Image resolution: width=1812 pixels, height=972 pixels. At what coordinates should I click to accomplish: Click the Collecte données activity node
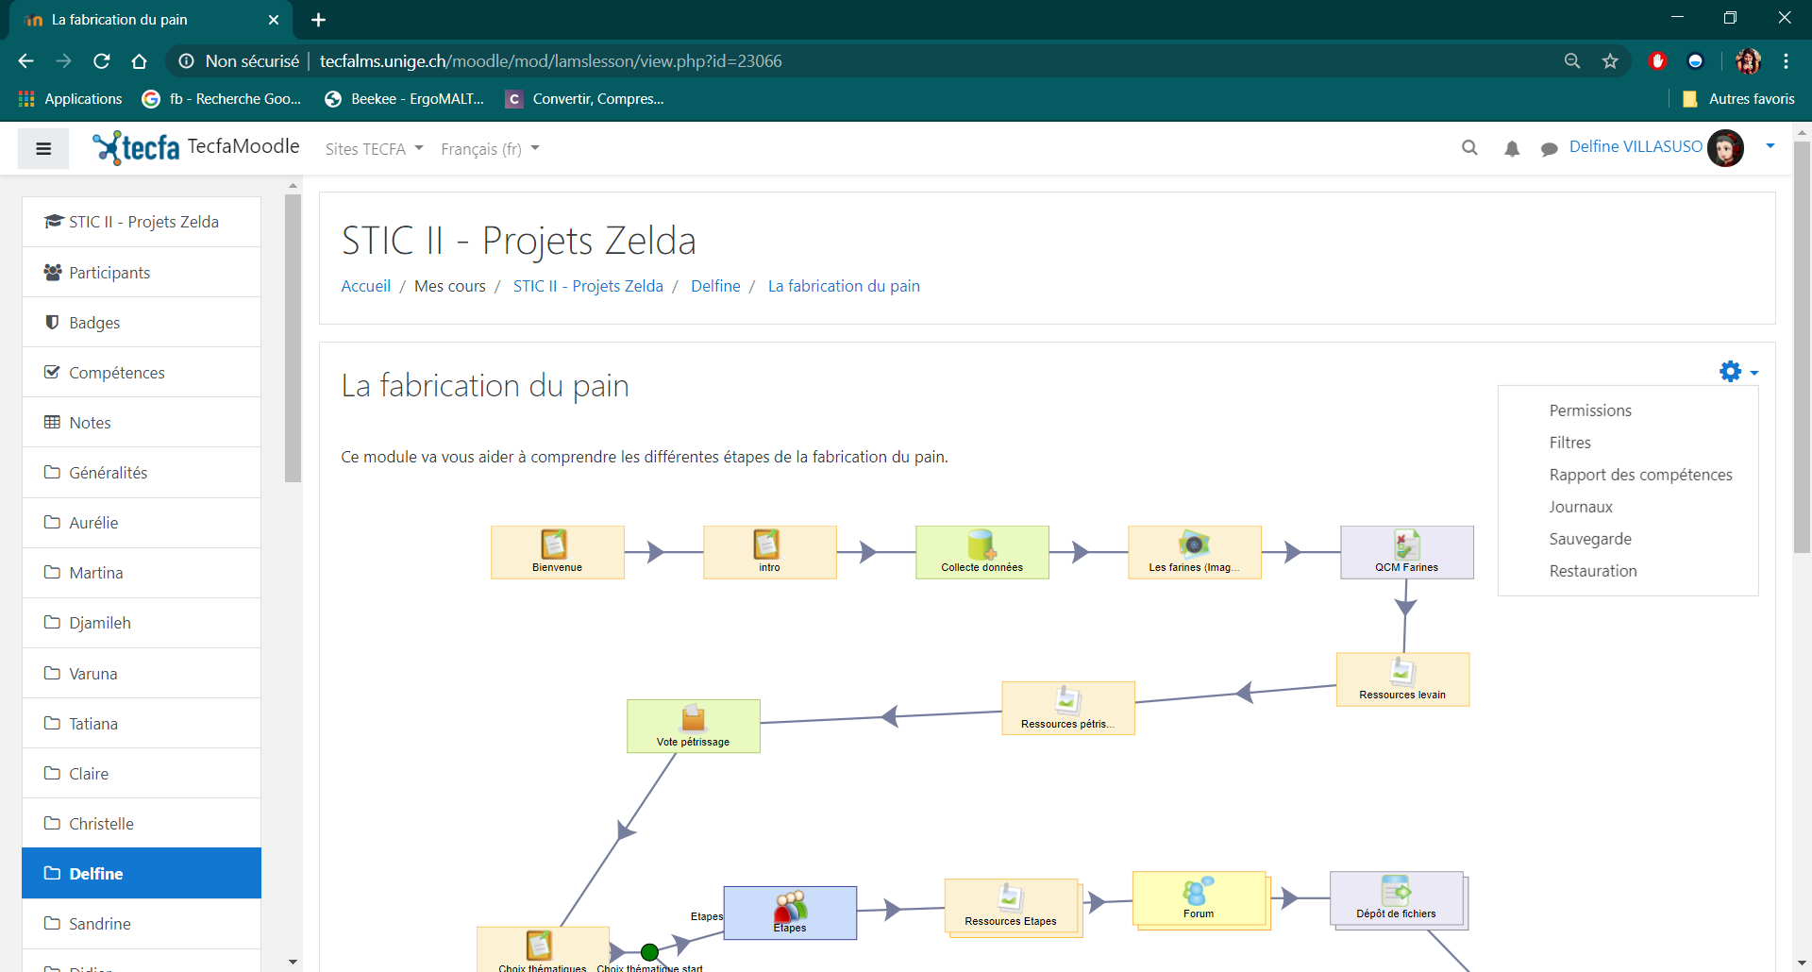[981, 552]
